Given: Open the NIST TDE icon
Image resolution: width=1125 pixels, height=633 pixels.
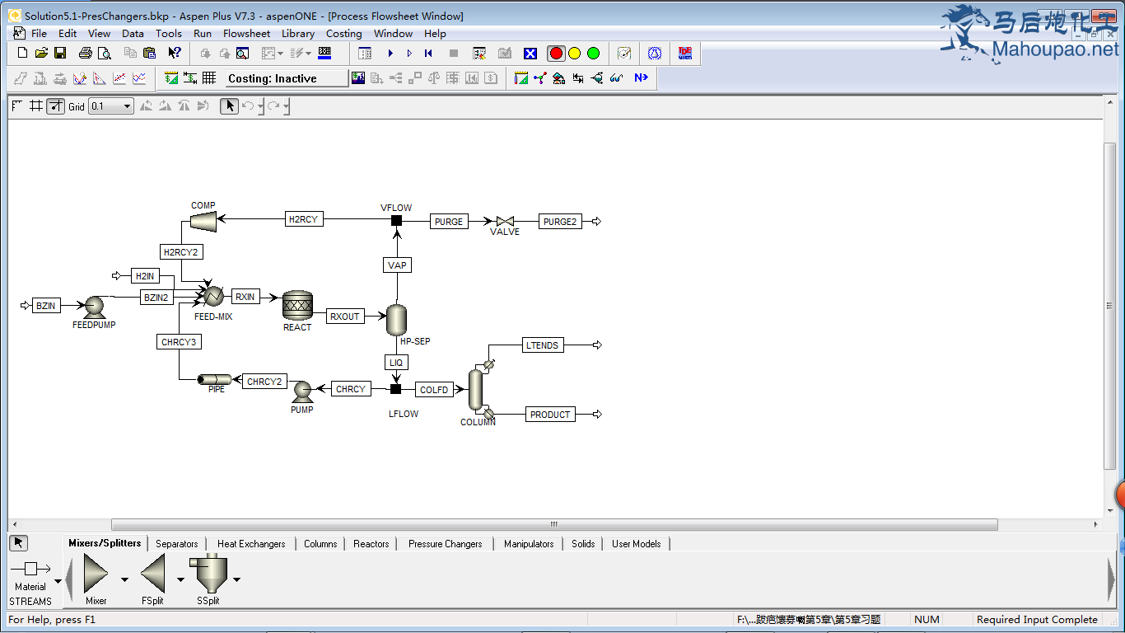Looking at the screenshot, I should coord(684,53).
